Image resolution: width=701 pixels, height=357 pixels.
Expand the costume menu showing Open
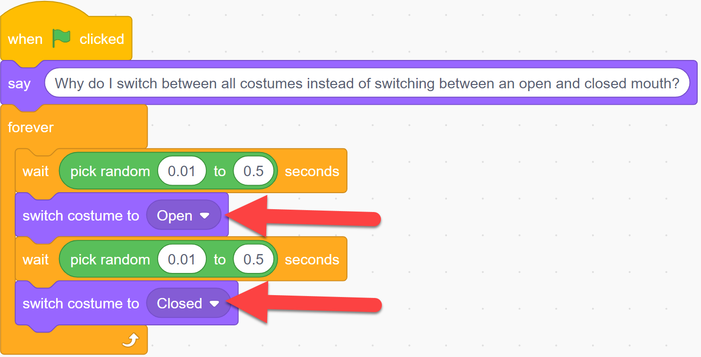click(x=184, y=215)
